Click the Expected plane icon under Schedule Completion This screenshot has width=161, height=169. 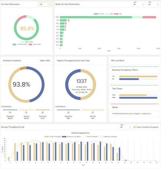[x=43, y=112]
